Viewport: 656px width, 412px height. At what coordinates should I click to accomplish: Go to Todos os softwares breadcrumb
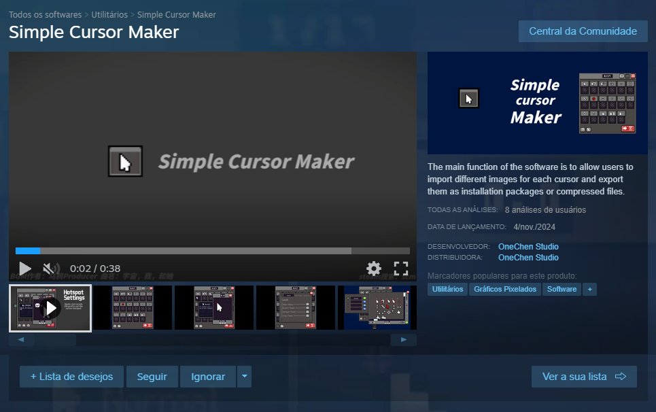point(45,15)
